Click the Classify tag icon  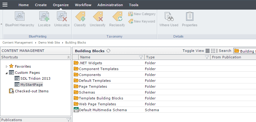pyautogui.click(x=80, y=16)
